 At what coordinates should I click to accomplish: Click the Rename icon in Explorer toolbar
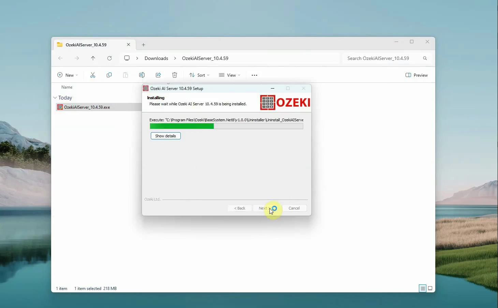tap(142, 75)
